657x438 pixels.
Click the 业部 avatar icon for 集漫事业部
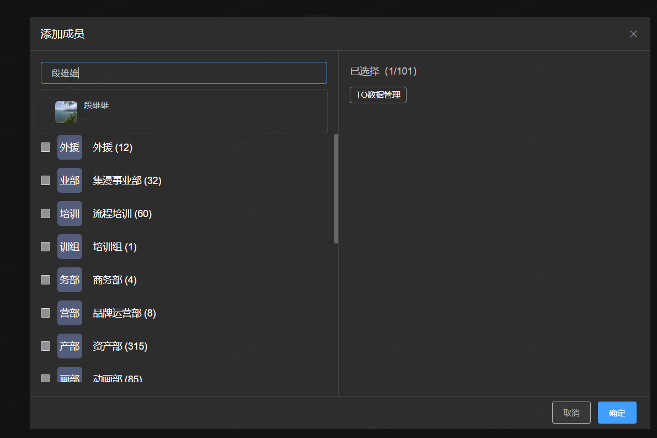click(70, 181)
